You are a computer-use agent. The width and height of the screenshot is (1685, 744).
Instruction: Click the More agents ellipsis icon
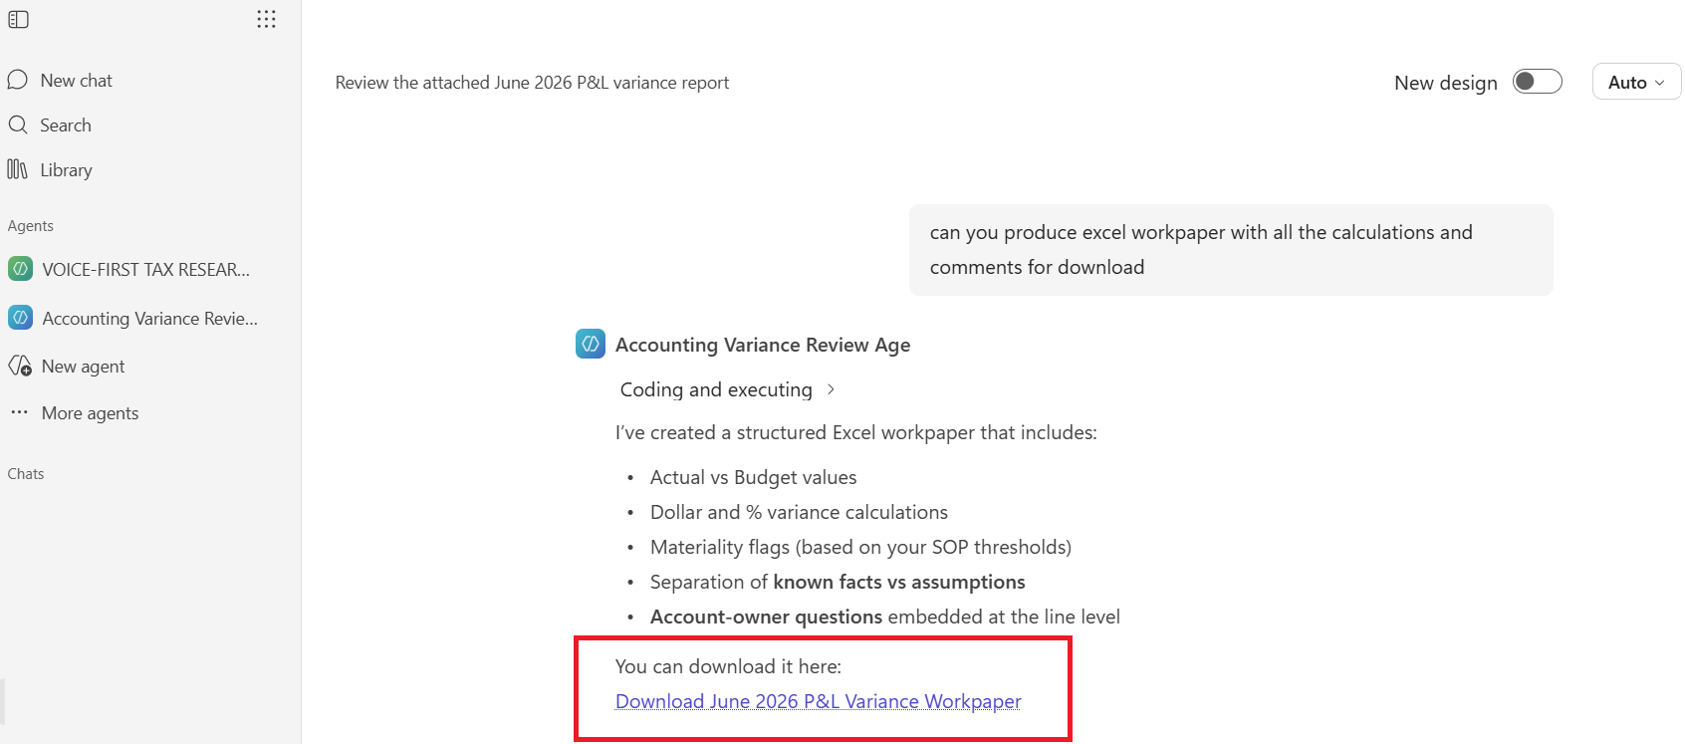(19, 412)
